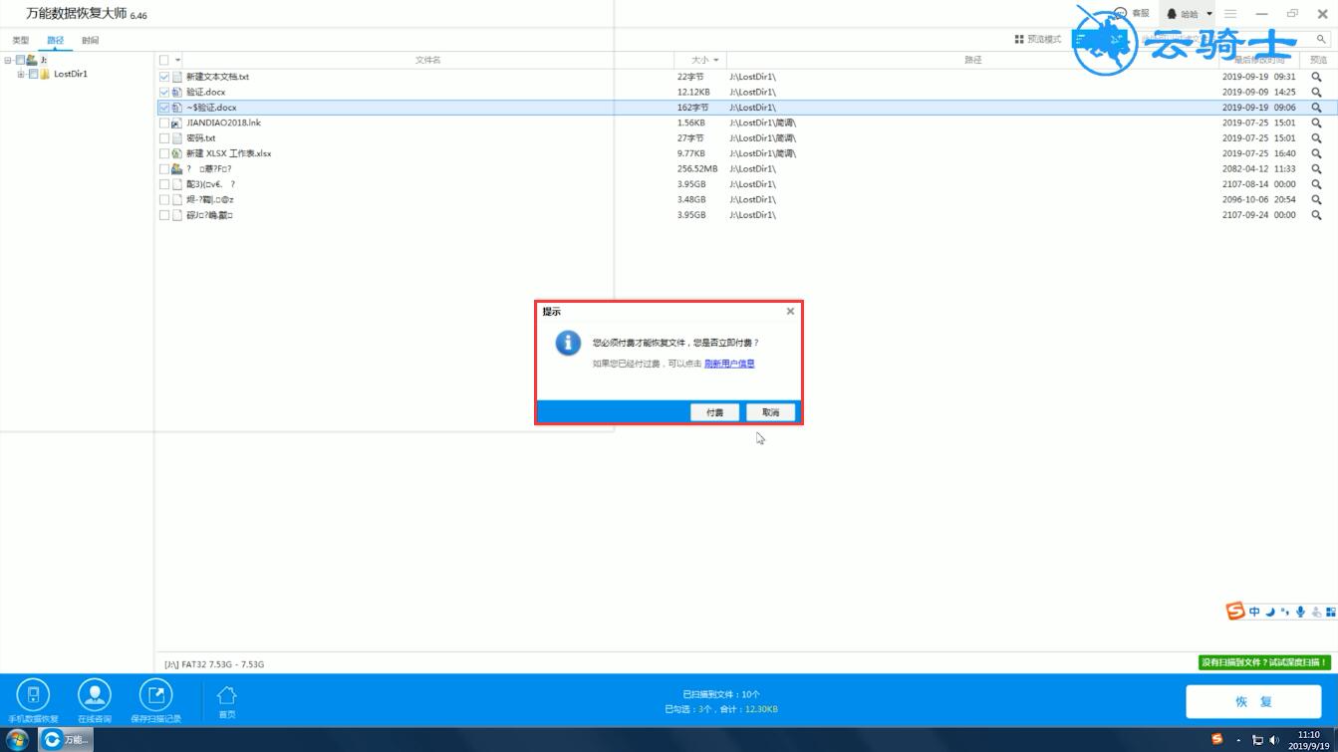Screen dimensions: 1338x752
Task: Click the green 试试深度扫描 deep scan banner
Action: coord(1264,662)
